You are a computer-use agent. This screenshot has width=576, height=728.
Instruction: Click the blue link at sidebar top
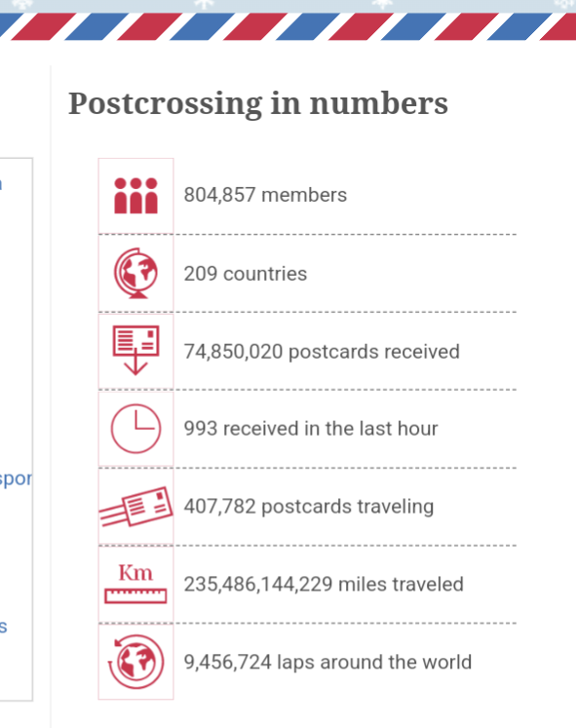point(1,184)
